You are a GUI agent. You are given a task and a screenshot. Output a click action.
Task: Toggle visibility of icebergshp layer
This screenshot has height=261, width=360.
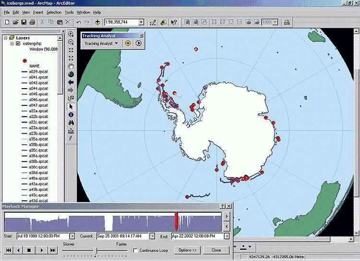(18, 43)
